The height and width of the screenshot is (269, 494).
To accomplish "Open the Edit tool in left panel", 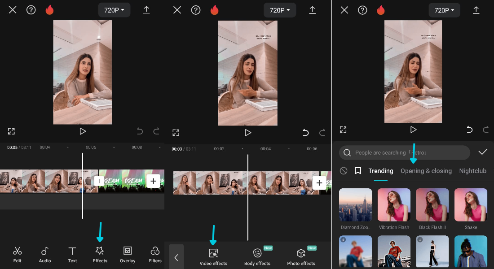I will coord(18,255).
